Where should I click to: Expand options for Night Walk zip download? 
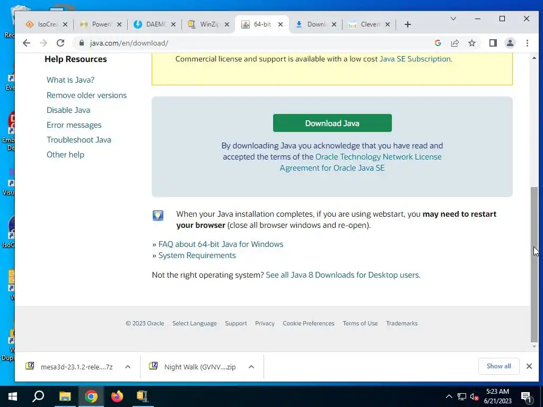pos(251,367)
